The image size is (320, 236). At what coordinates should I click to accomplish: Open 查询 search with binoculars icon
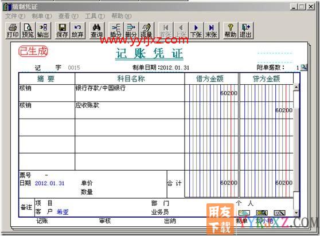(x=96, y=30)
